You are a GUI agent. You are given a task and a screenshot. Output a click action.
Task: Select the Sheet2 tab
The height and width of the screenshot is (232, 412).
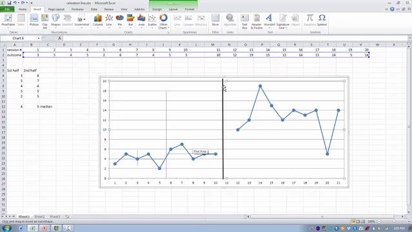(x=39, y=217)
